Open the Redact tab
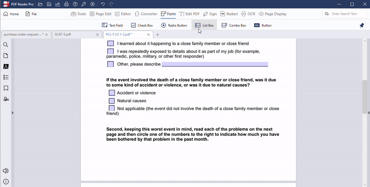Viewport: 370px width, 187px height. click(x=229, y=14)
